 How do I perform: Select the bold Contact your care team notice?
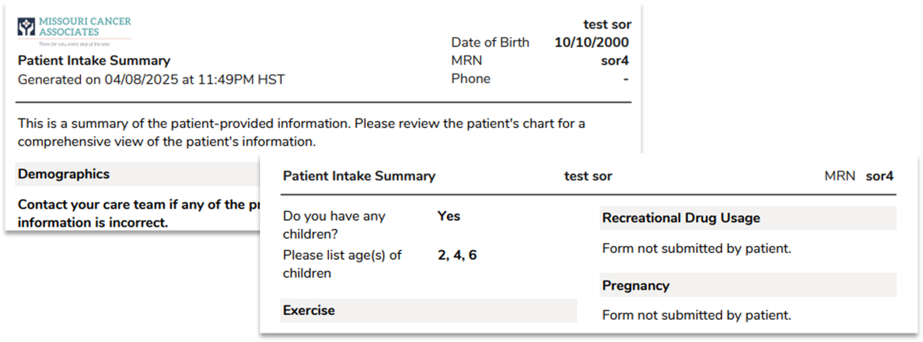tap(136, 213)
